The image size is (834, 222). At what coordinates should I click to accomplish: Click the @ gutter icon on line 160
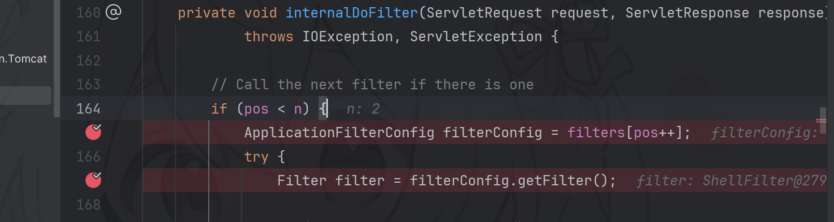coord(113,12)
